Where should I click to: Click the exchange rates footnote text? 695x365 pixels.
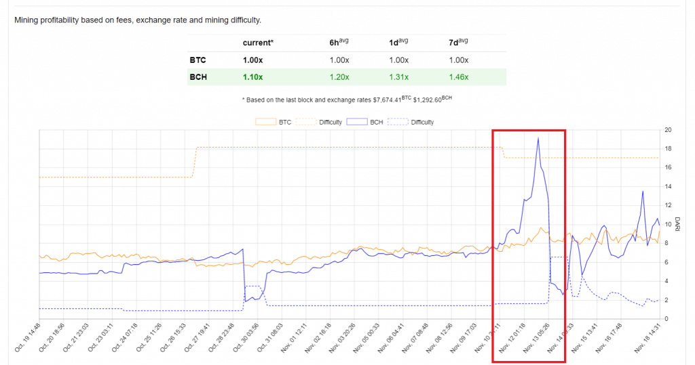coord(347,100)
